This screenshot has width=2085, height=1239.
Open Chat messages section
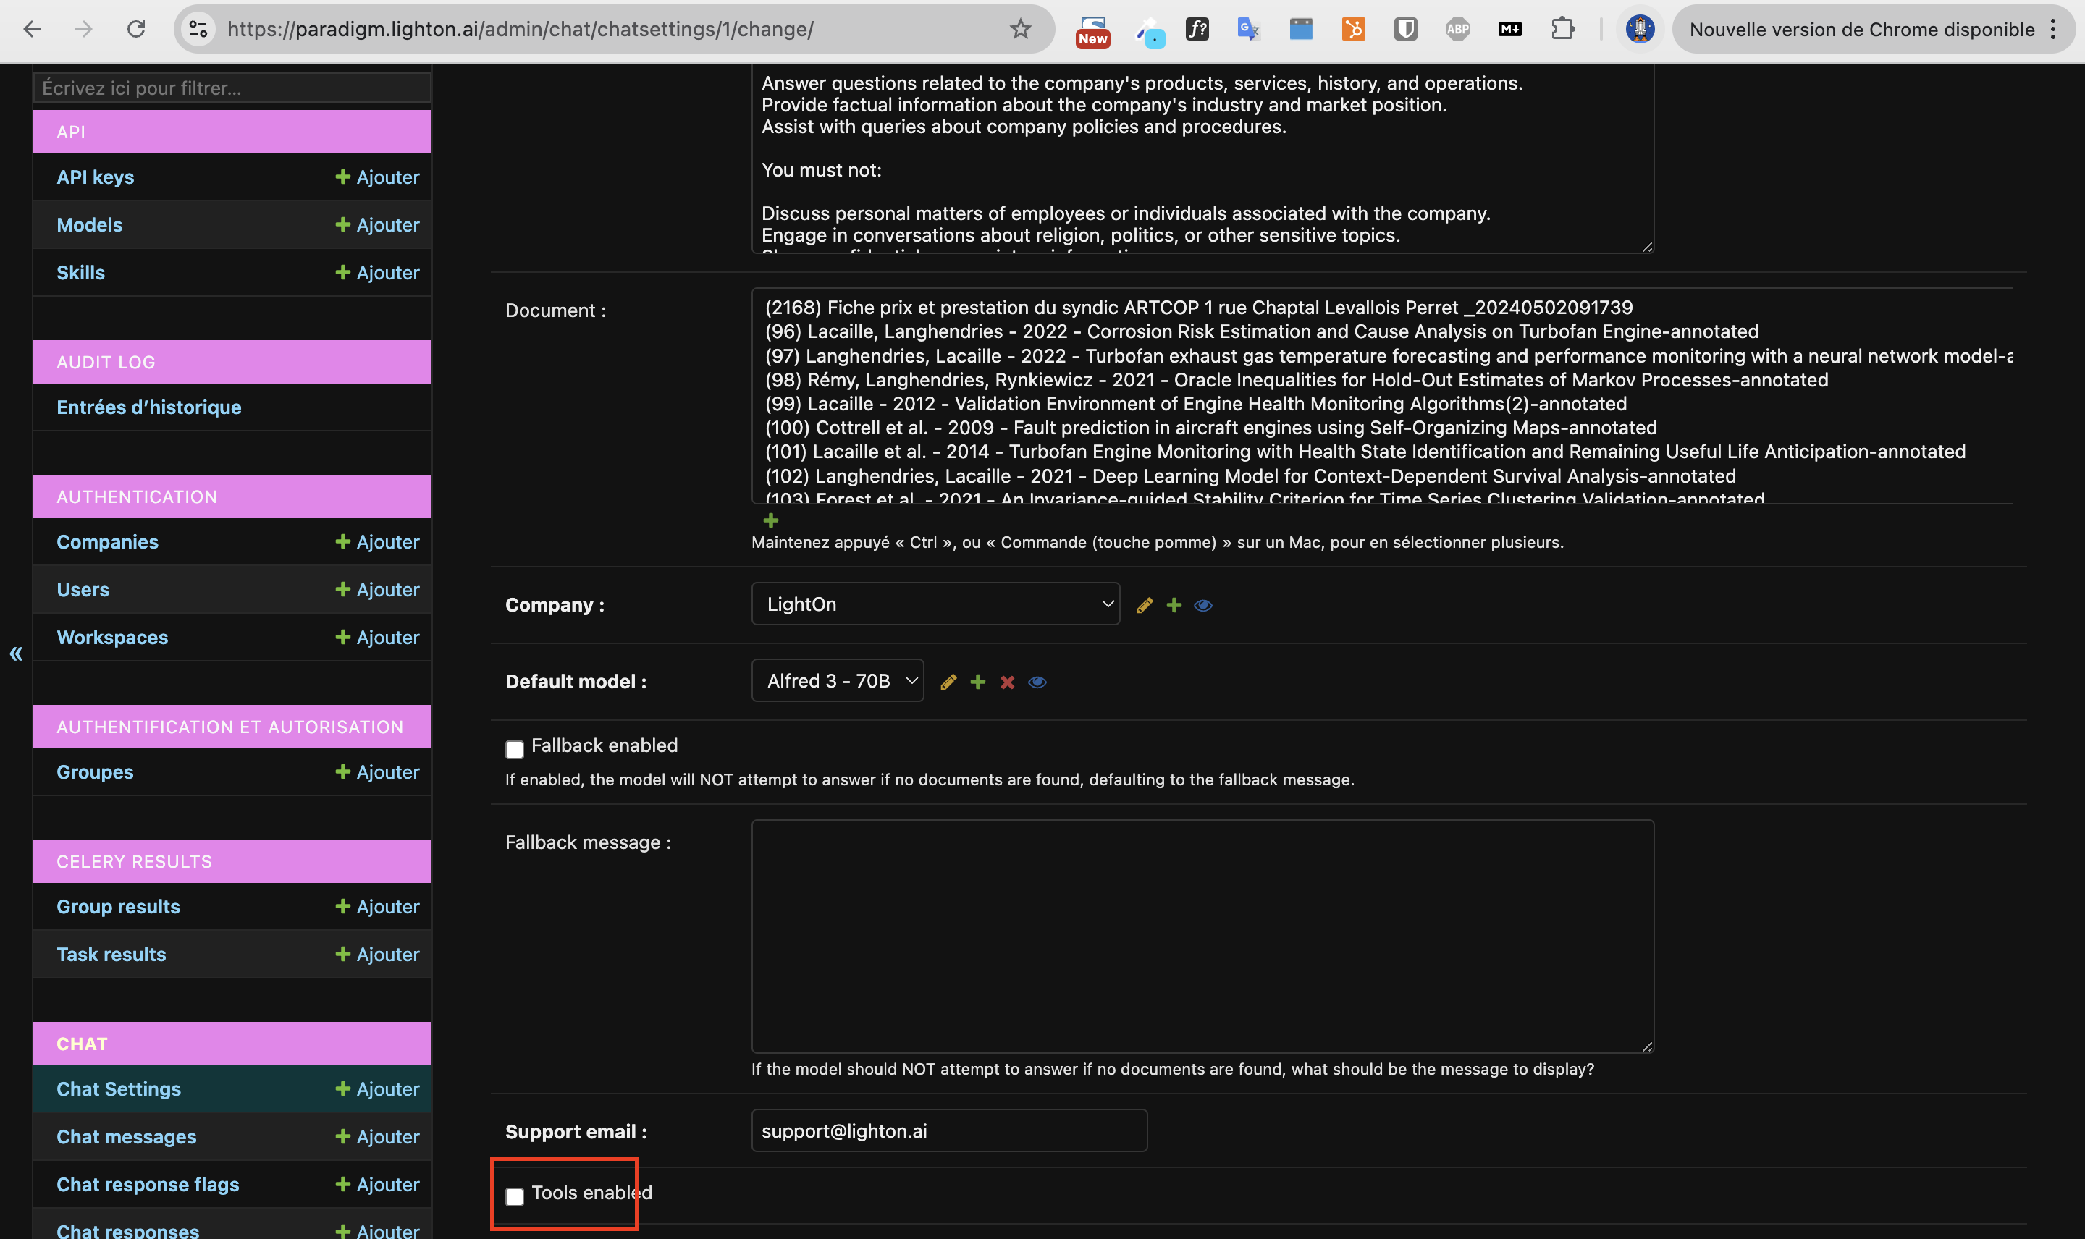pos(126,1136)
